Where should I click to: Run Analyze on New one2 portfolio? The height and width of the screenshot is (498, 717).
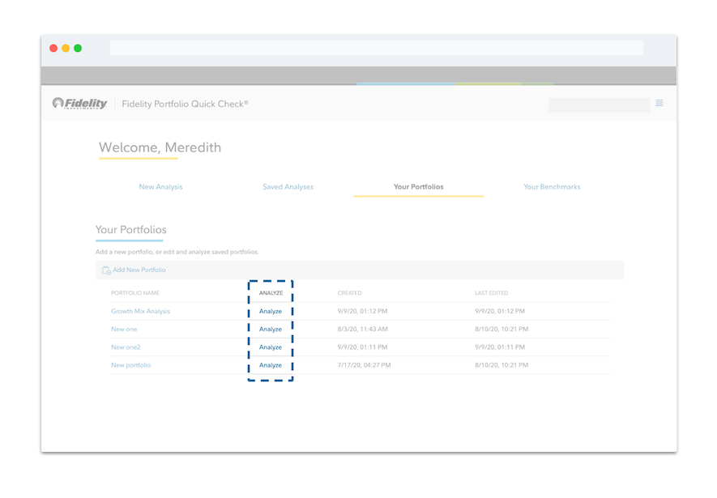tap(271, 347)
